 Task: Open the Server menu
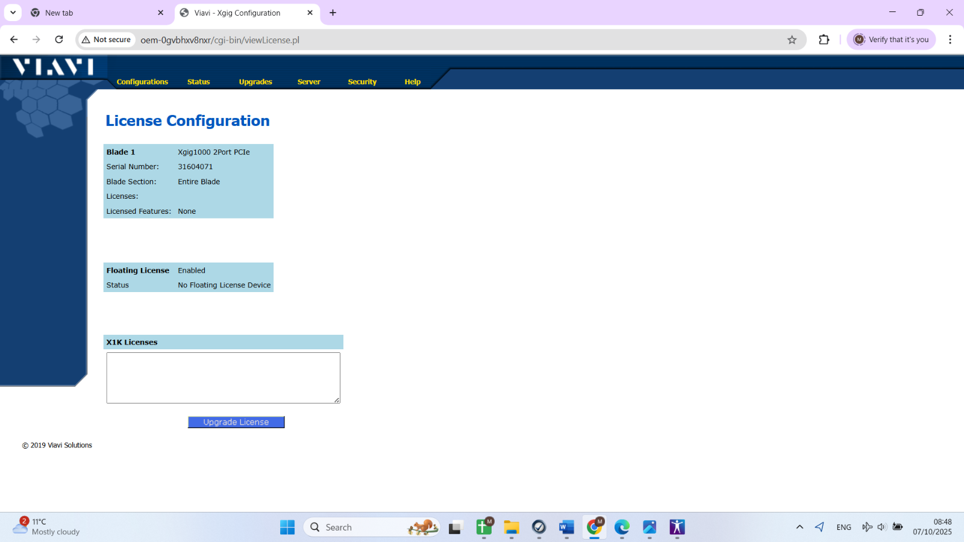[308, 82]
